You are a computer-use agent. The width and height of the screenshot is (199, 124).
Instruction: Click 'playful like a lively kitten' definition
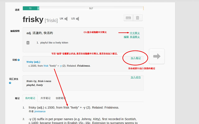coord(54,43)
